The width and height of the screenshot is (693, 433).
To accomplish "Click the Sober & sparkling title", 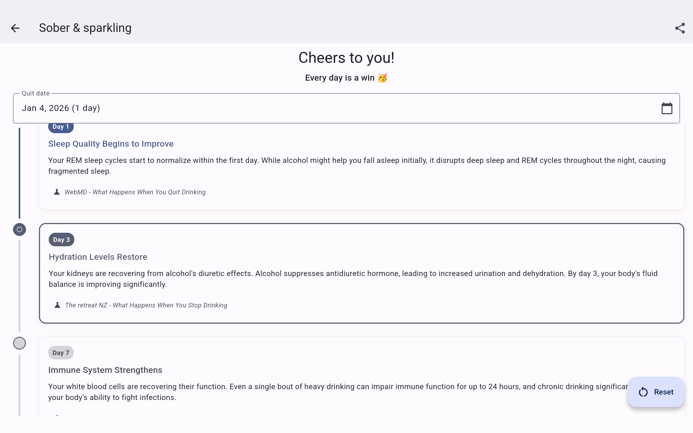I will pyautogui.click(x=85, y=28).
